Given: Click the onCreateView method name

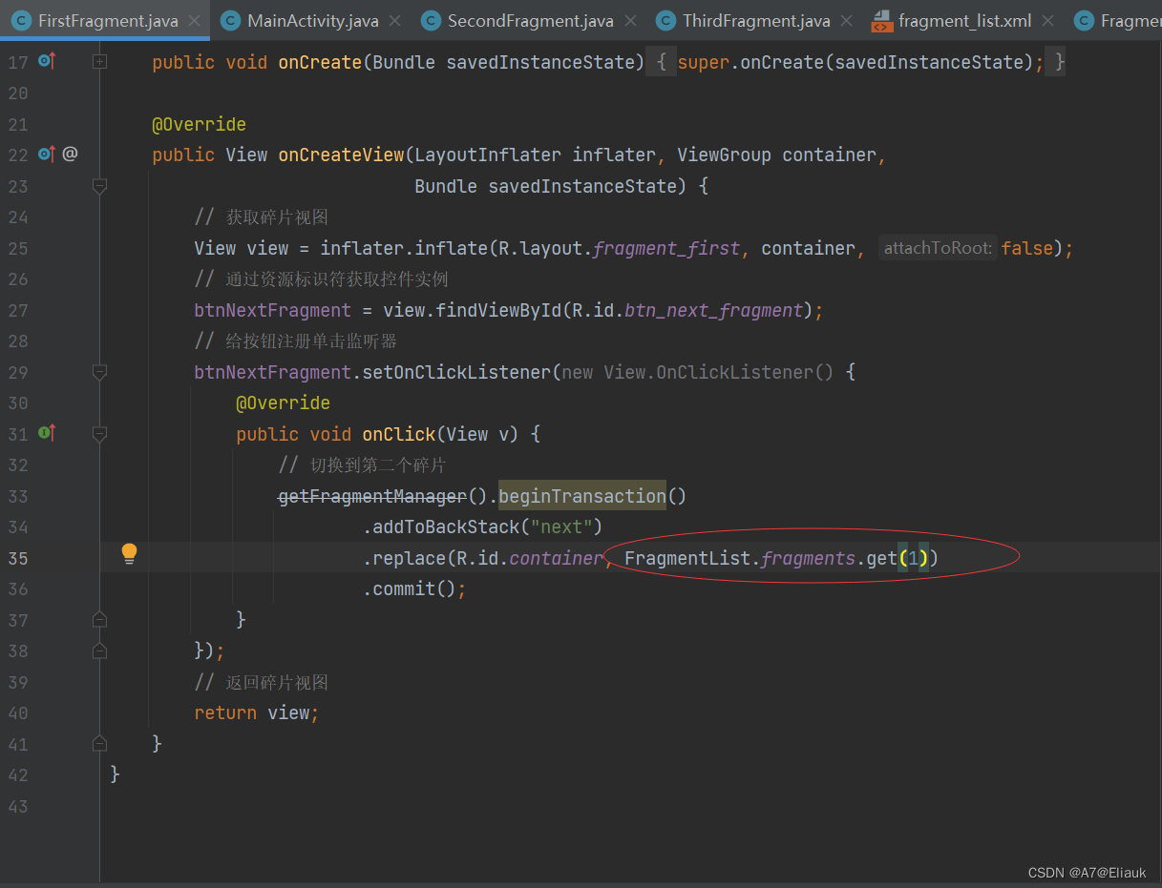Looking at the screenshot, I should point(341,155).
